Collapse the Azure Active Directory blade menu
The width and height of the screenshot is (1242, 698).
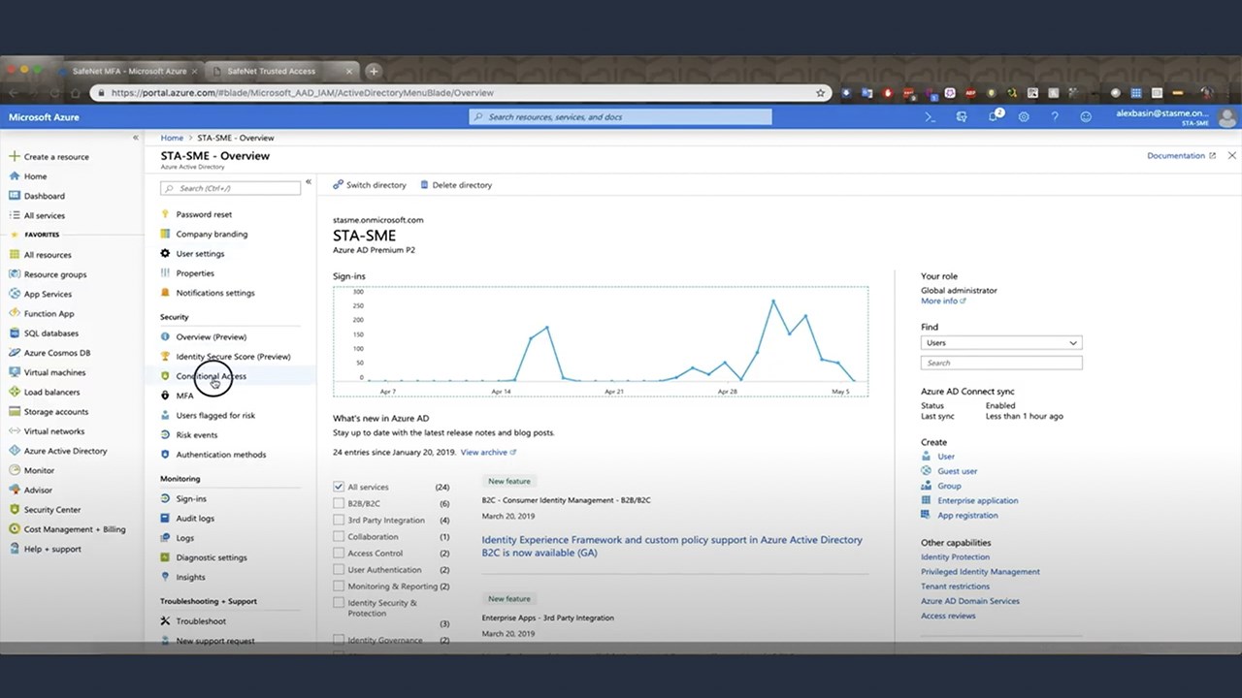(x=309, y=181)
